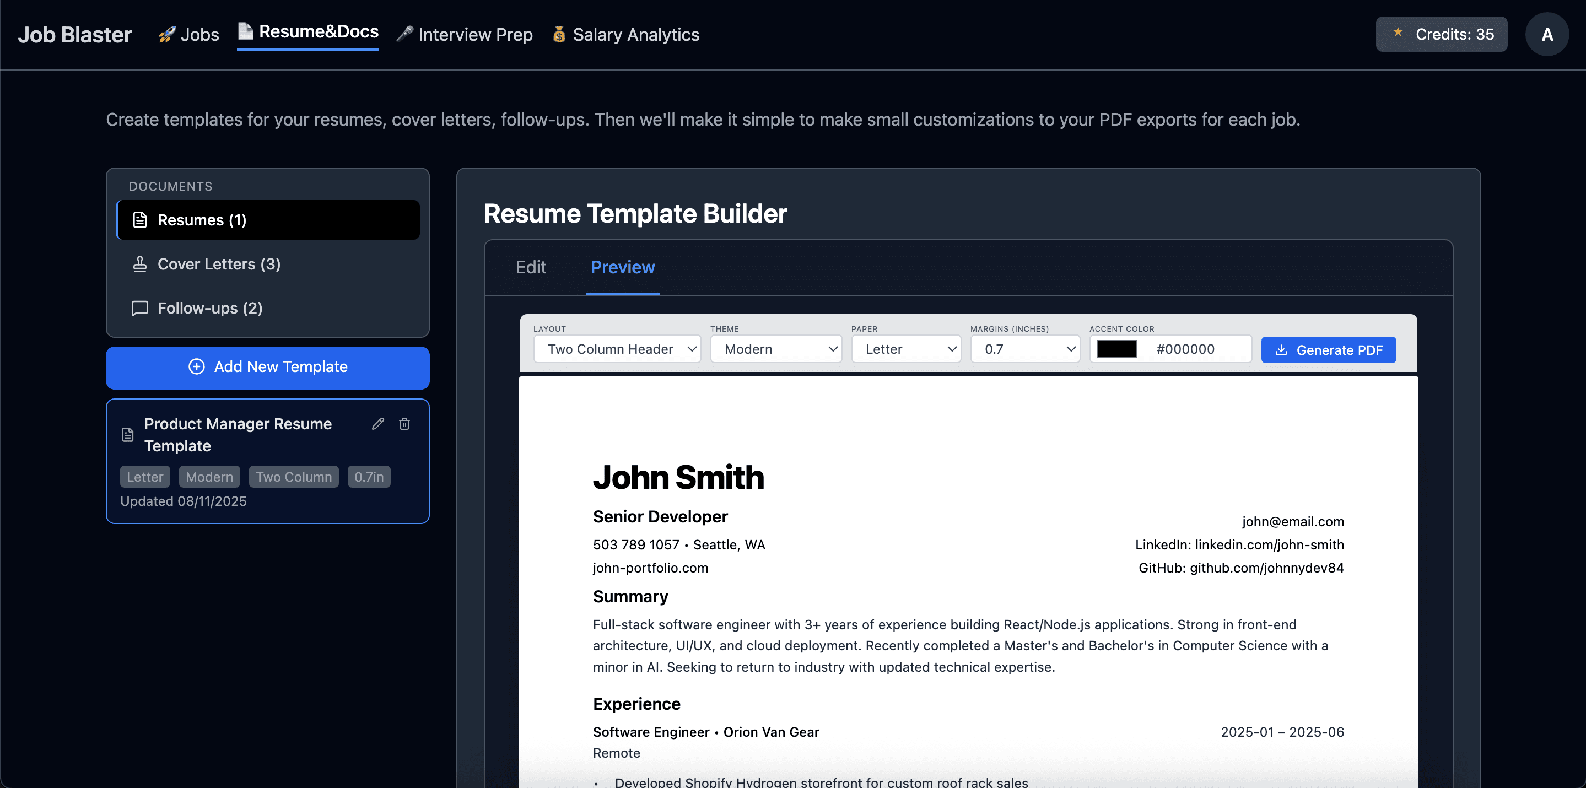The image size is (1586, 788).
Task: Click the speech bubble icon beside Follow-ups
Action: pyautogui.click(x=139, y=308)
